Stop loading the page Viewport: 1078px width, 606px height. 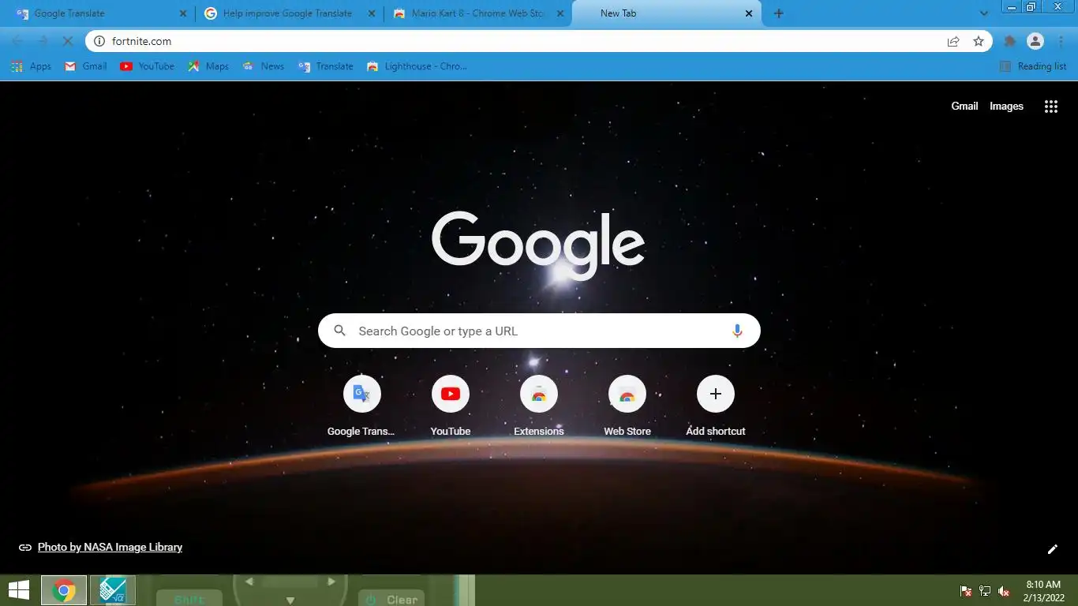69,41
